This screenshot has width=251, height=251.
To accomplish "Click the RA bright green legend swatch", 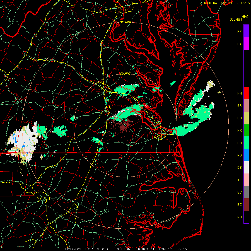I will click(x=246, y=143).
